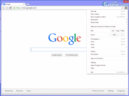Expand the Tools submenu arrow
Viewport: 129px width, 96px height.
pyautogui.click(x=126, y=47)
